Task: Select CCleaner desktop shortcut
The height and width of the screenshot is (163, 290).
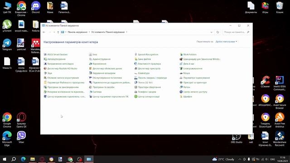Action: 265,82
